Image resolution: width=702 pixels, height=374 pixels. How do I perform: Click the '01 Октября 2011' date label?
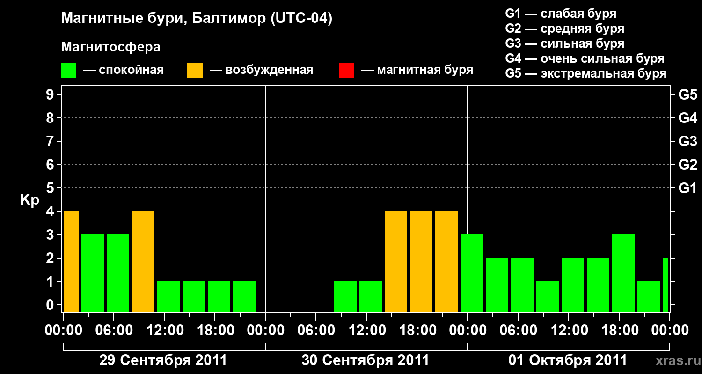click(x=568, y=360)
